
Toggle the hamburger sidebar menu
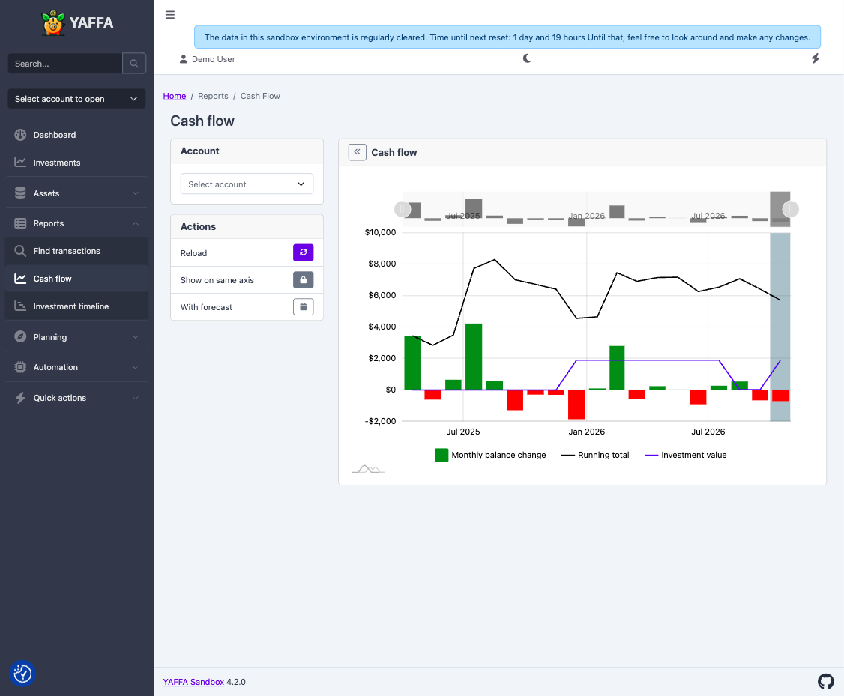click(170, 15)
